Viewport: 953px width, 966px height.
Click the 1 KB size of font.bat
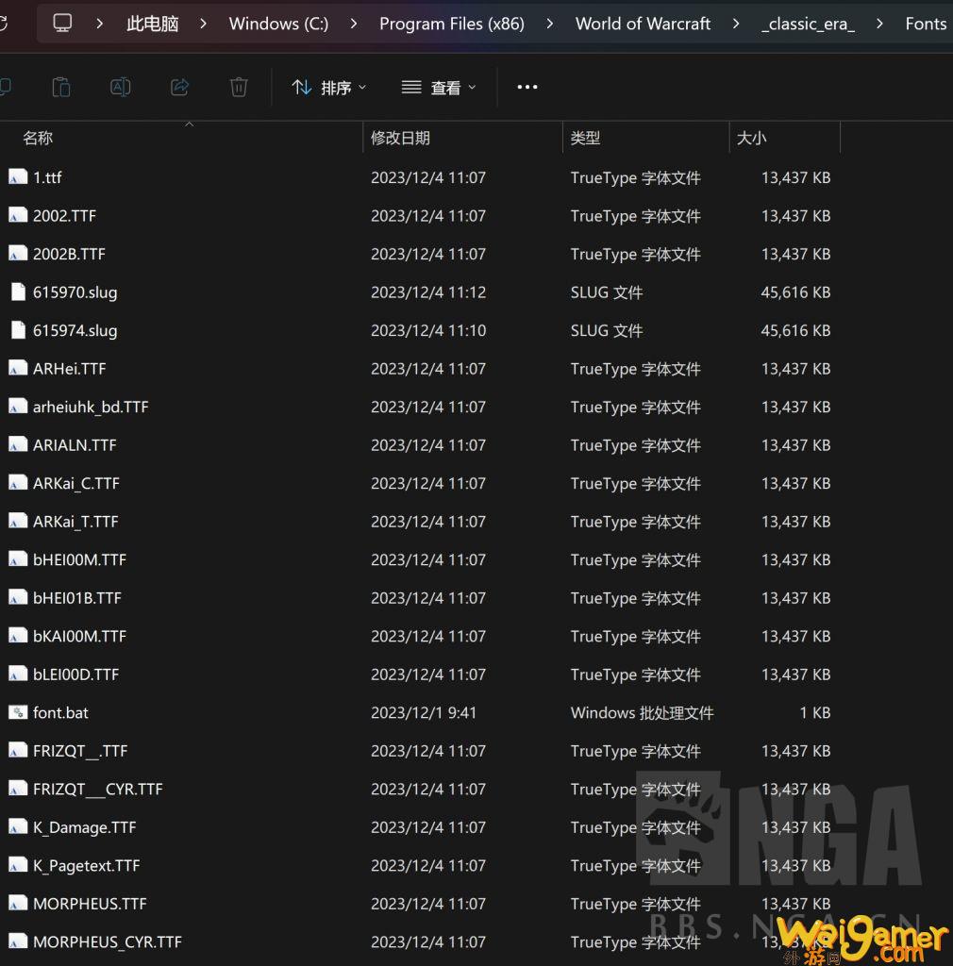tap(815, 713)
